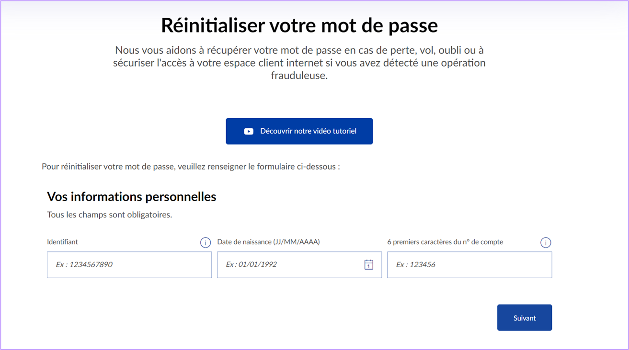The height and width of the screenshot is (350, 629).
Task: Click the Ex : 123456 placeholder text
Action: pos(415,264)
